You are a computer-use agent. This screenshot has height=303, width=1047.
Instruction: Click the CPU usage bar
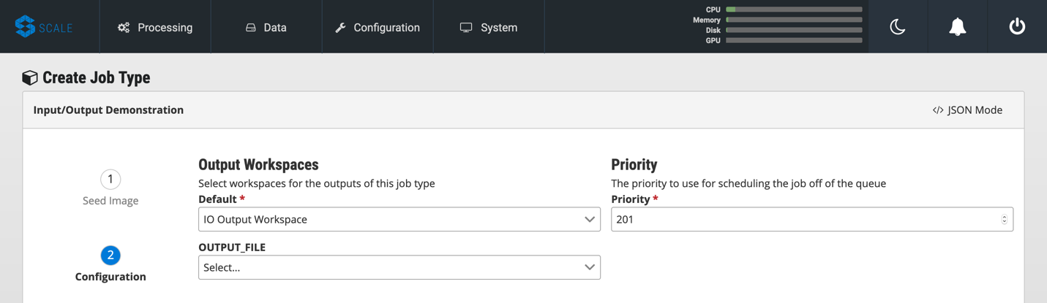click(794, 9)
